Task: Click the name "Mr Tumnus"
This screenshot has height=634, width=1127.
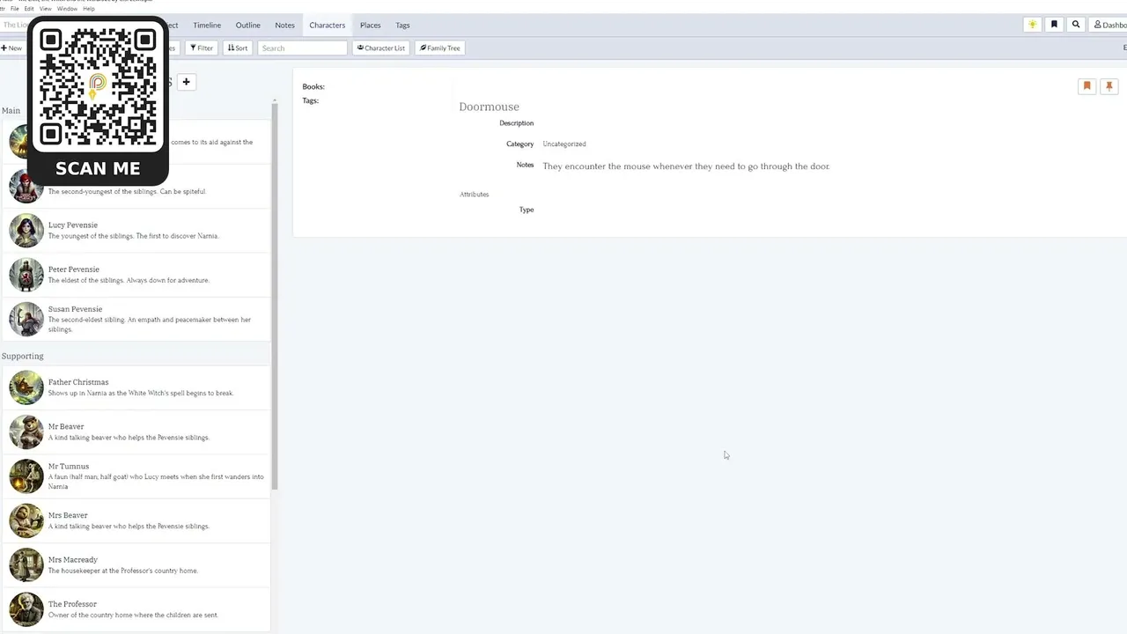Action: pos(69,466)
